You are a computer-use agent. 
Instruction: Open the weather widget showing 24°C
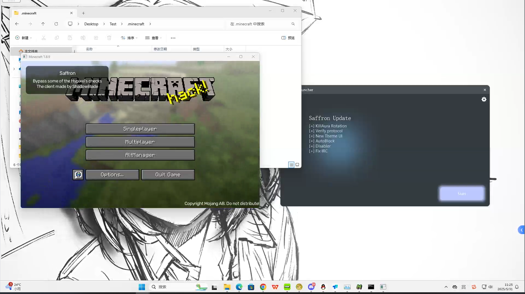[x=13, y=287]
